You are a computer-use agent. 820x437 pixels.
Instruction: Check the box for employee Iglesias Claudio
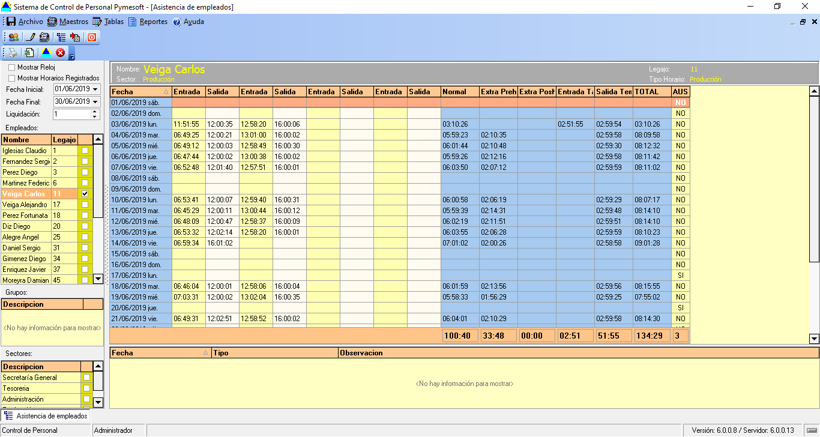click(x=85, y=151)
